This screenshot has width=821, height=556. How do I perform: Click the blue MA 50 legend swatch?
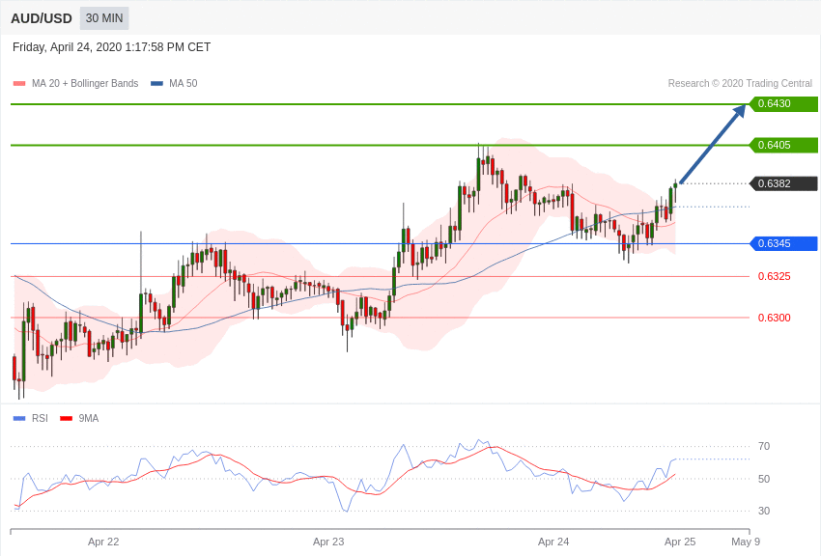coord(157,84)
